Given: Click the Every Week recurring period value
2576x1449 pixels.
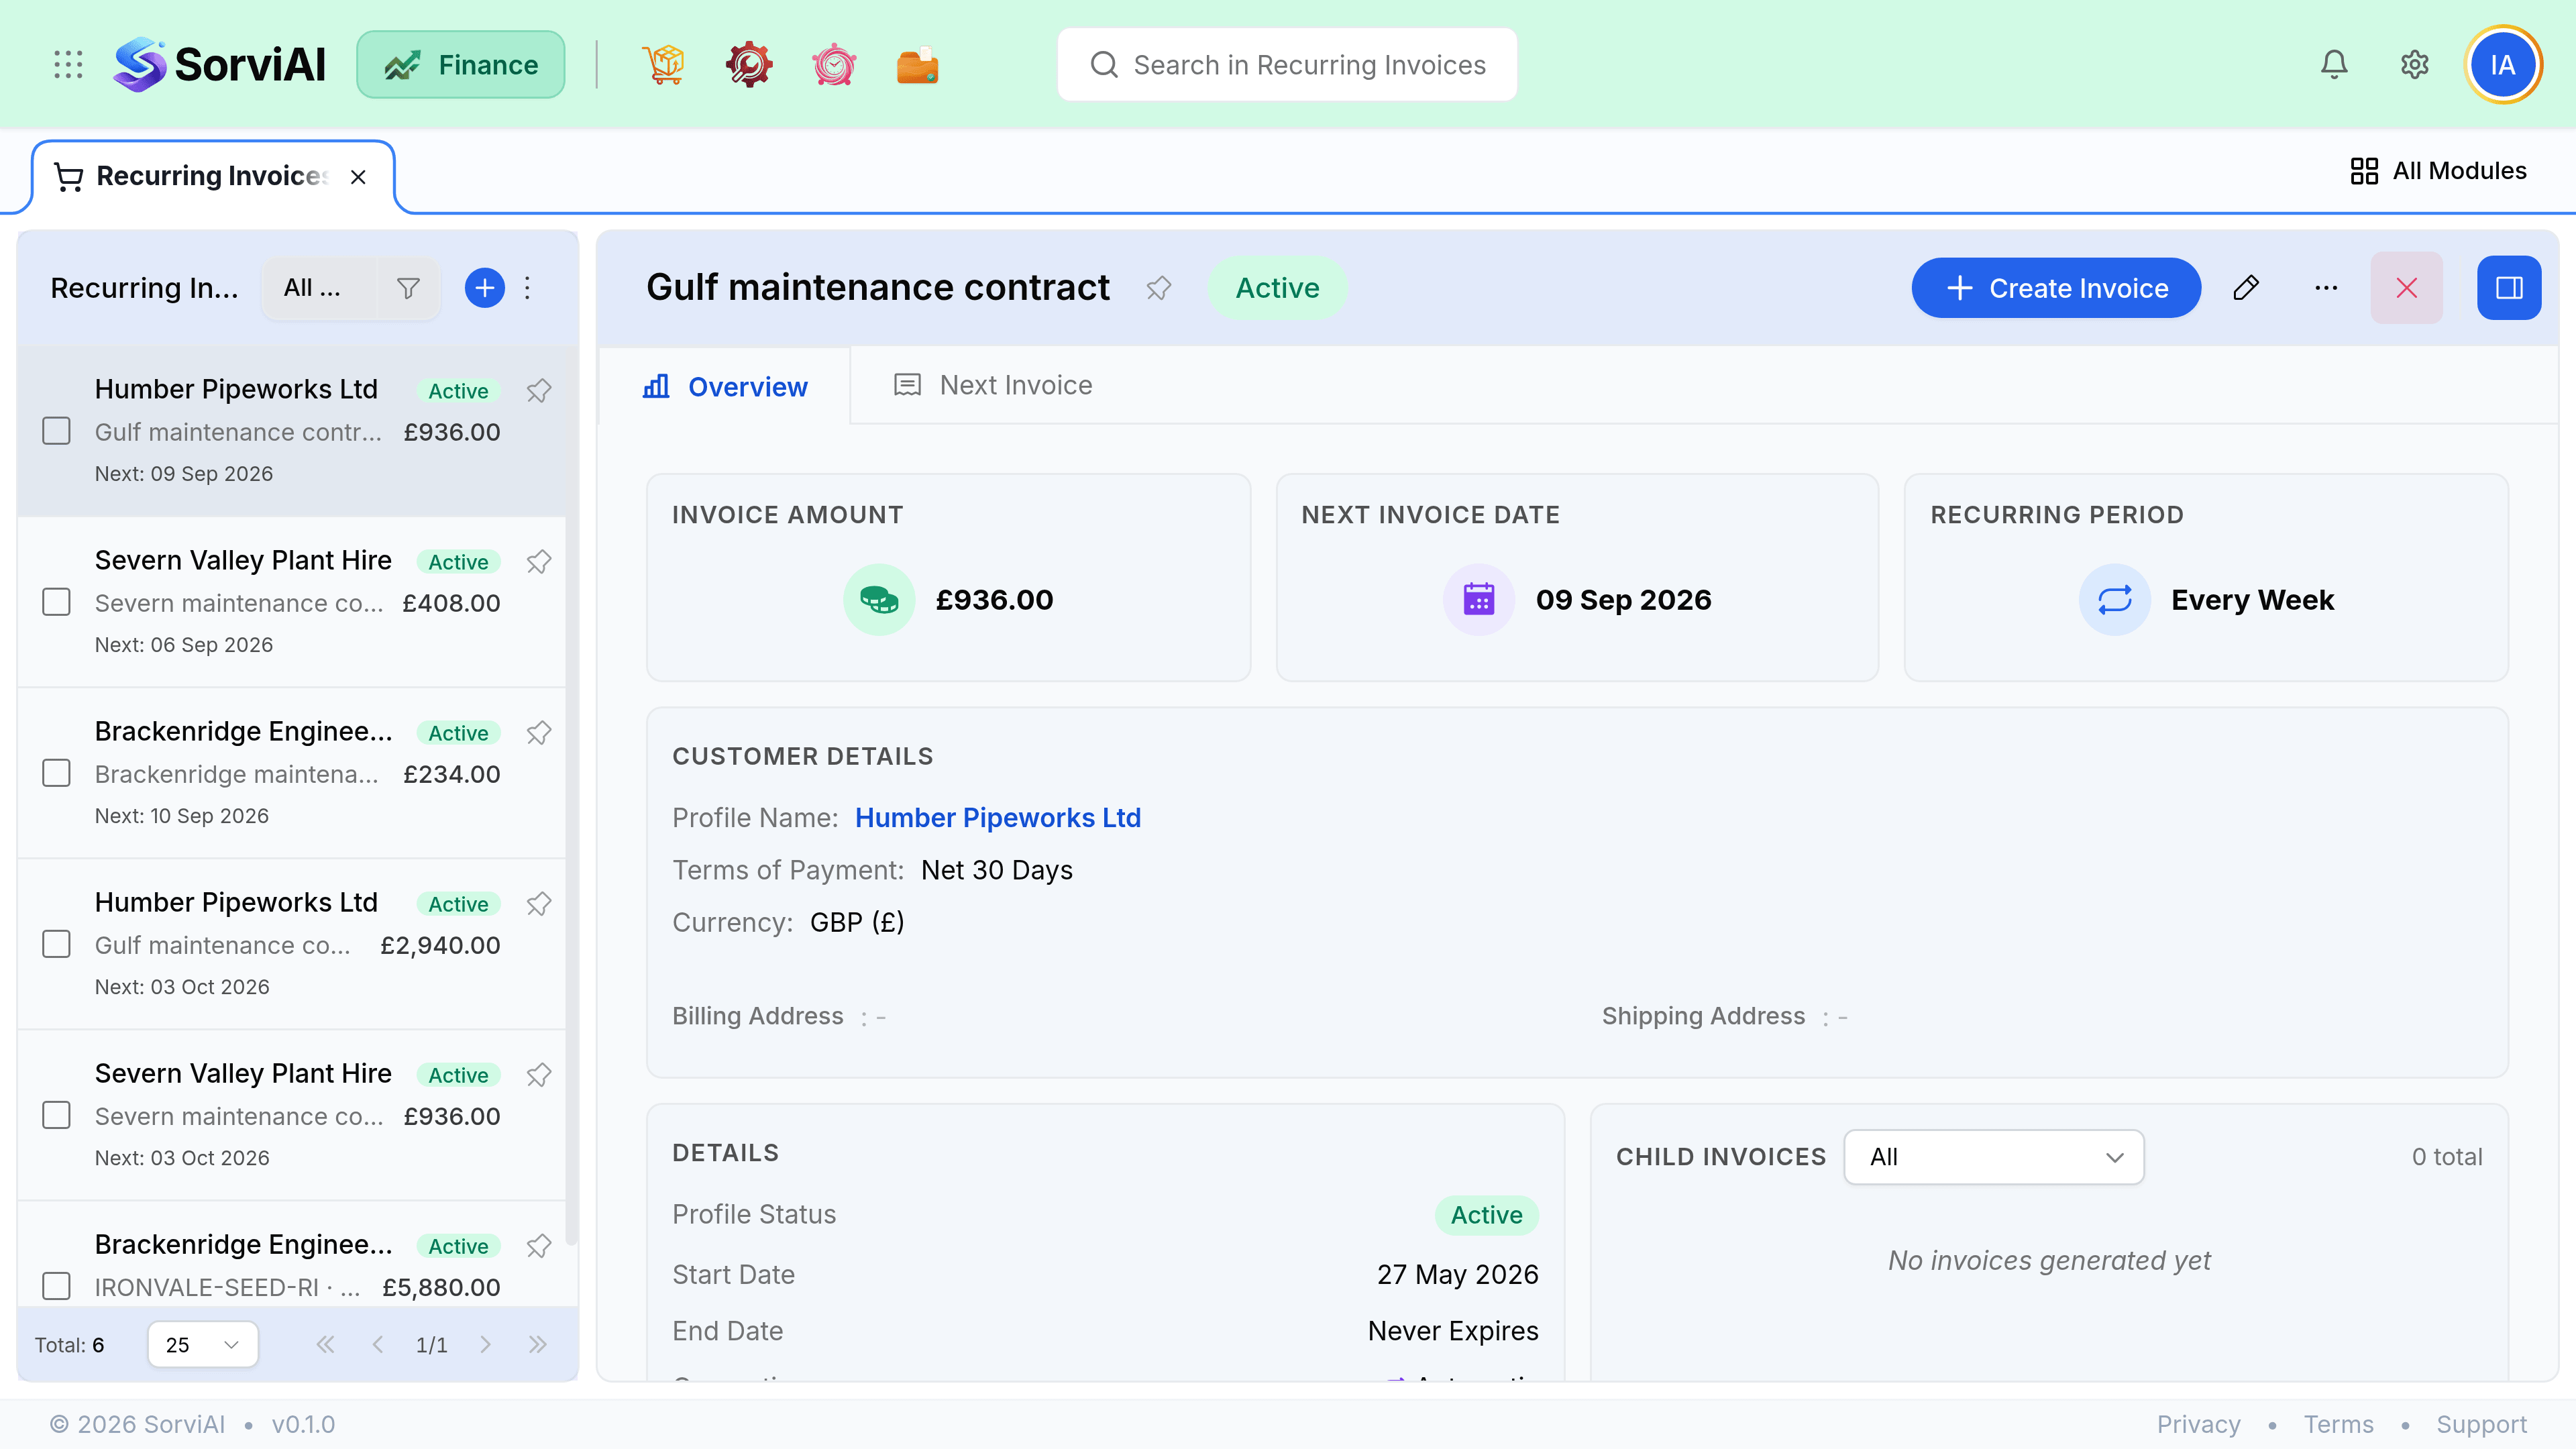Looking at the screenshot, I should [x=2252, y=600].
